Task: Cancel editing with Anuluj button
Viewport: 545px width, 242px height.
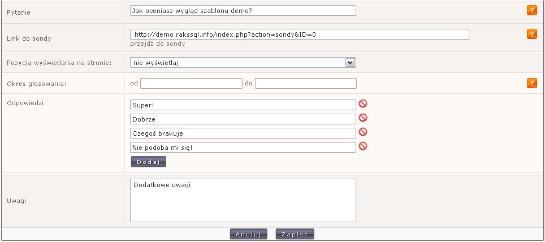Action: 248,234
